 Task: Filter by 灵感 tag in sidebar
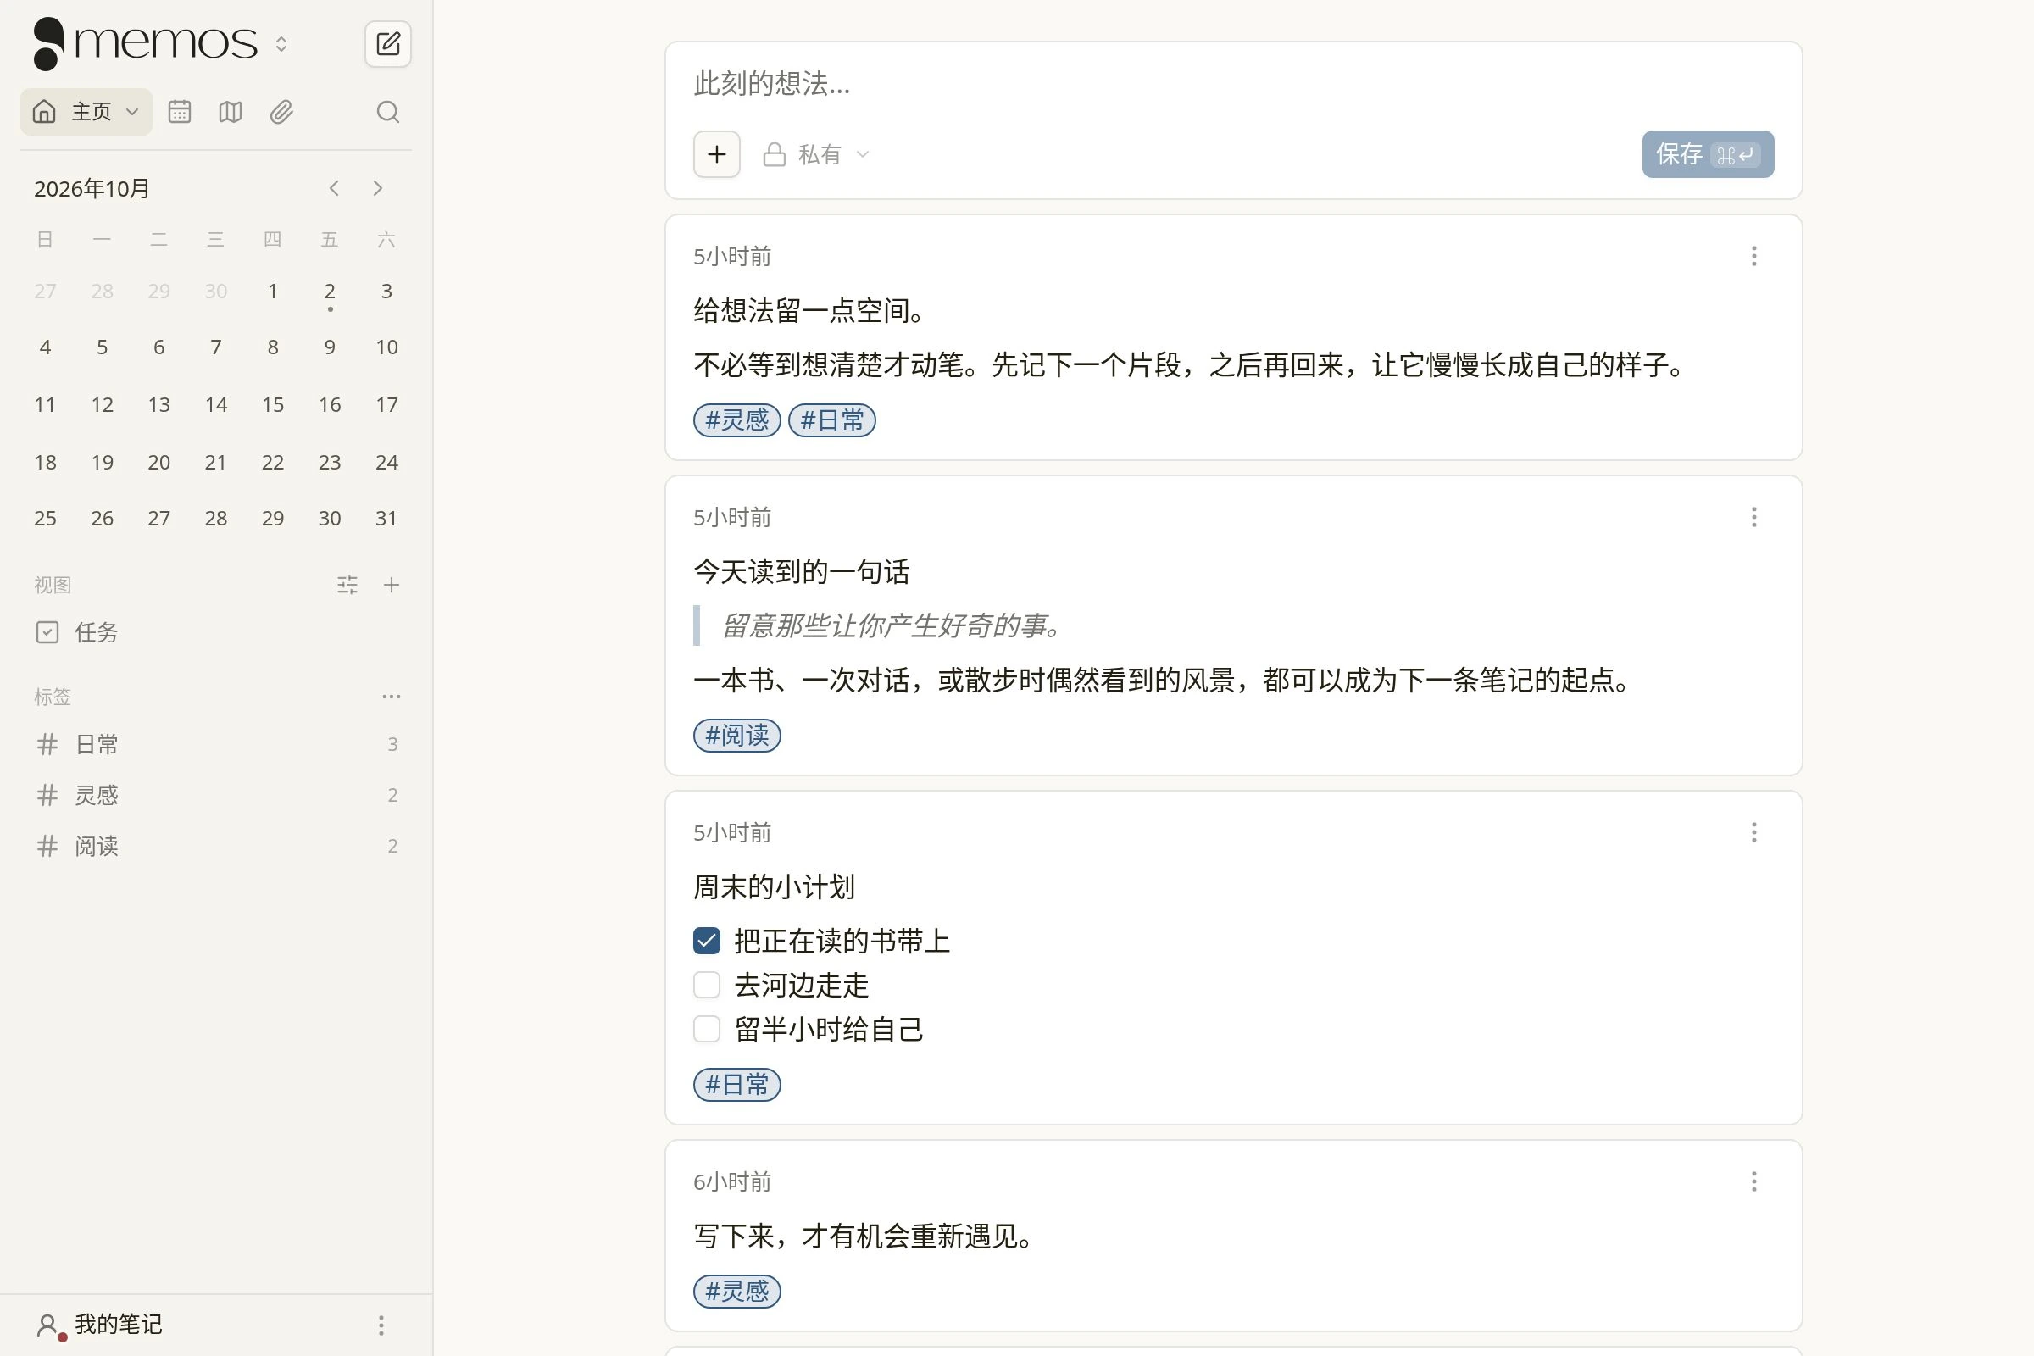(216, 795)
